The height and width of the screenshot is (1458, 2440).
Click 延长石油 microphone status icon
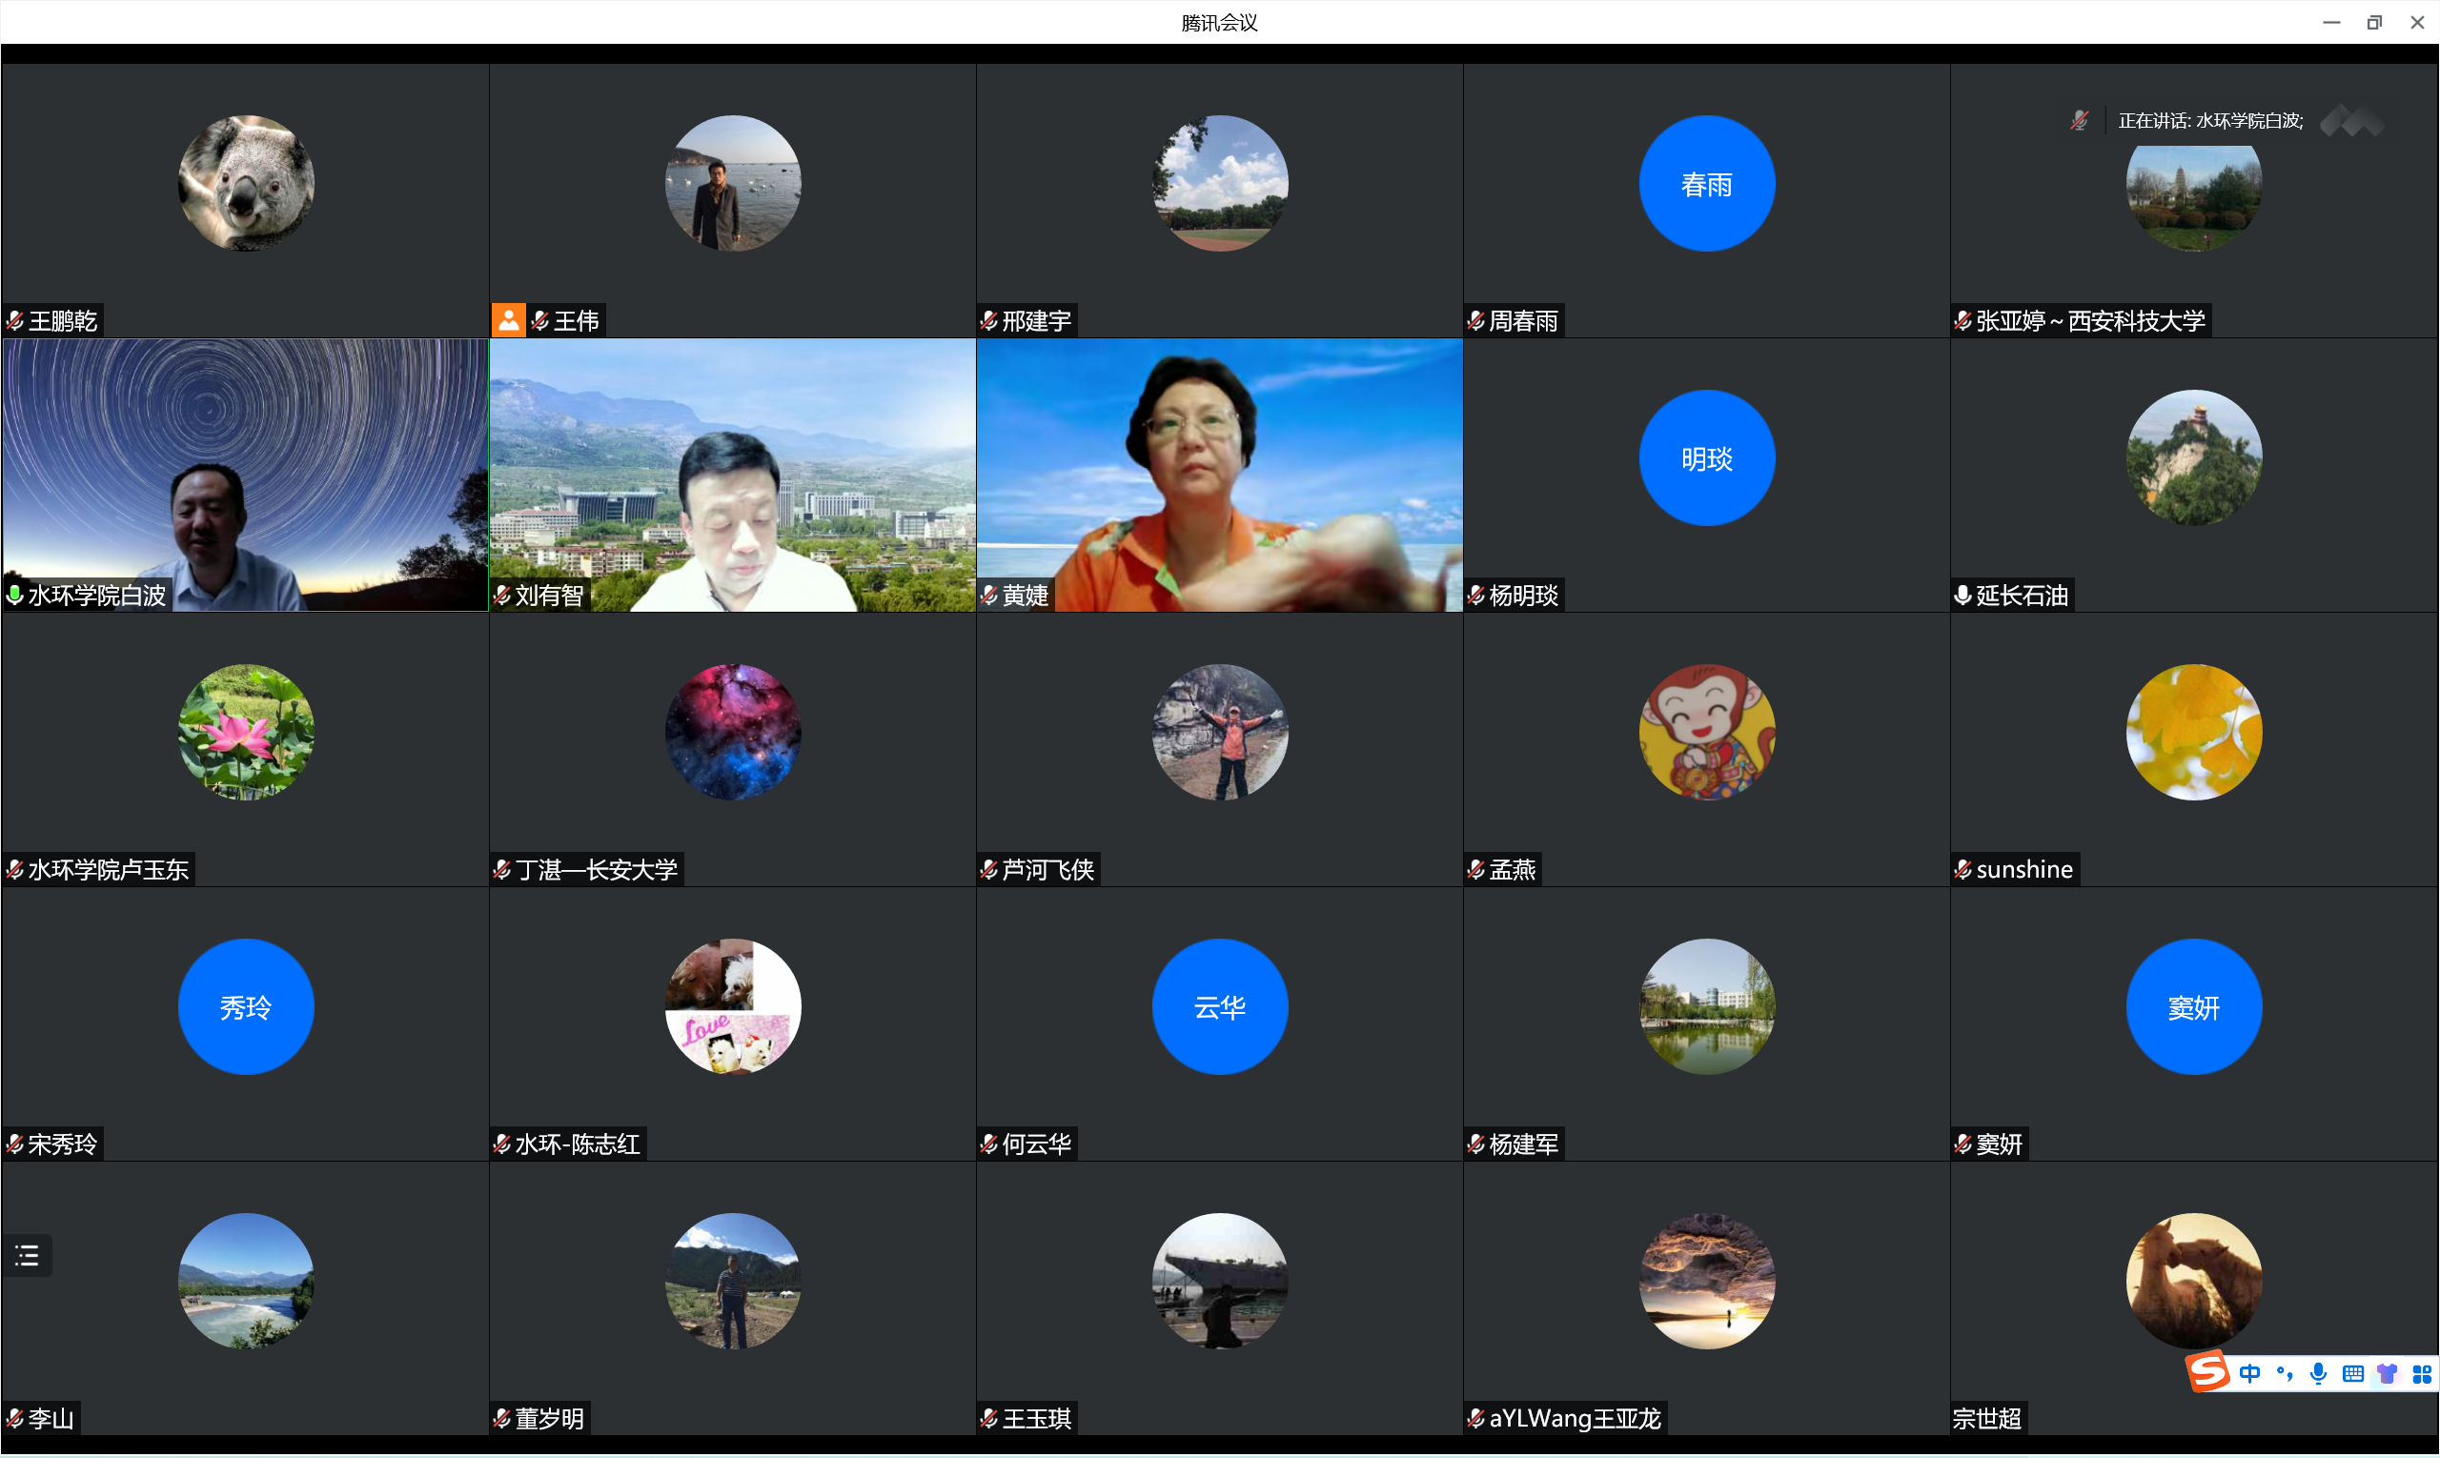click(1962, 596)
